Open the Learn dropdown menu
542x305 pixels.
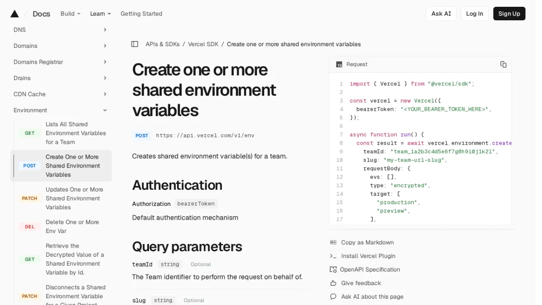click(x=100, y=14)
